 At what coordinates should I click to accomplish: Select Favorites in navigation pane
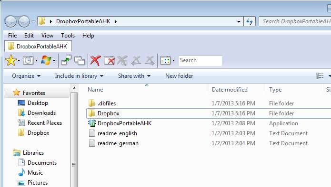(34, 93)
